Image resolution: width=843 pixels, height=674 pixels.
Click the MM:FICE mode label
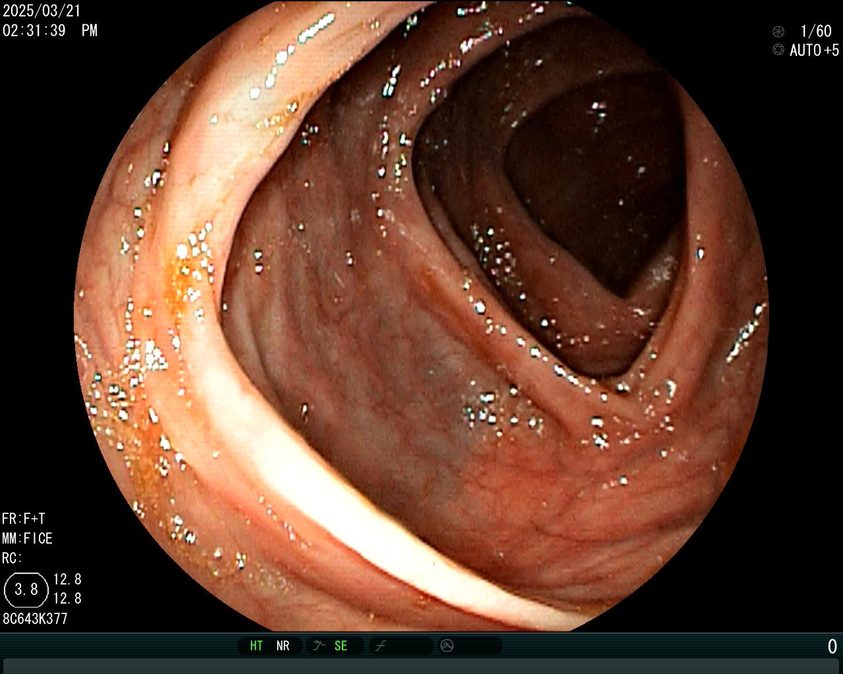click(27, 538)
